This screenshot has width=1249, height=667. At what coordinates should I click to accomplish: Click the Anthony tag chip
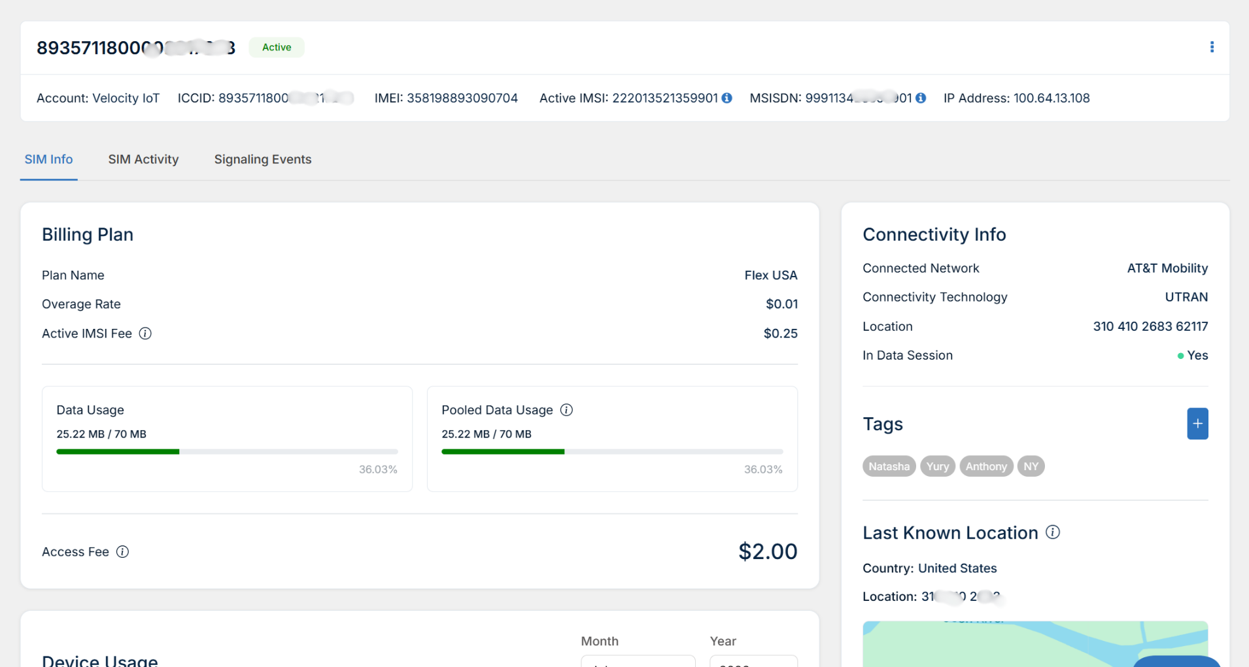point(986,466)
